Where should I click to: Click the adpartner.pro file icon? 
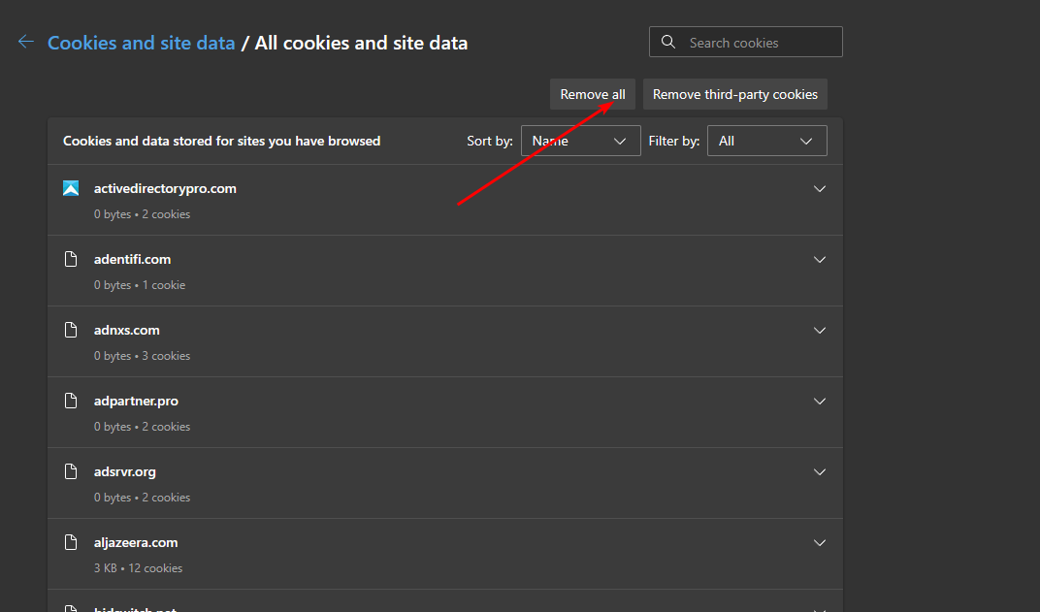tap(71, 401)
